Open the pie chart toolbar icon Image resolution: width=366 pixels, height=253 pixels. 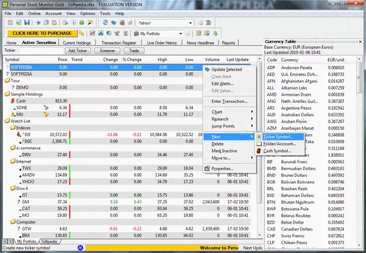coord(109,34)
